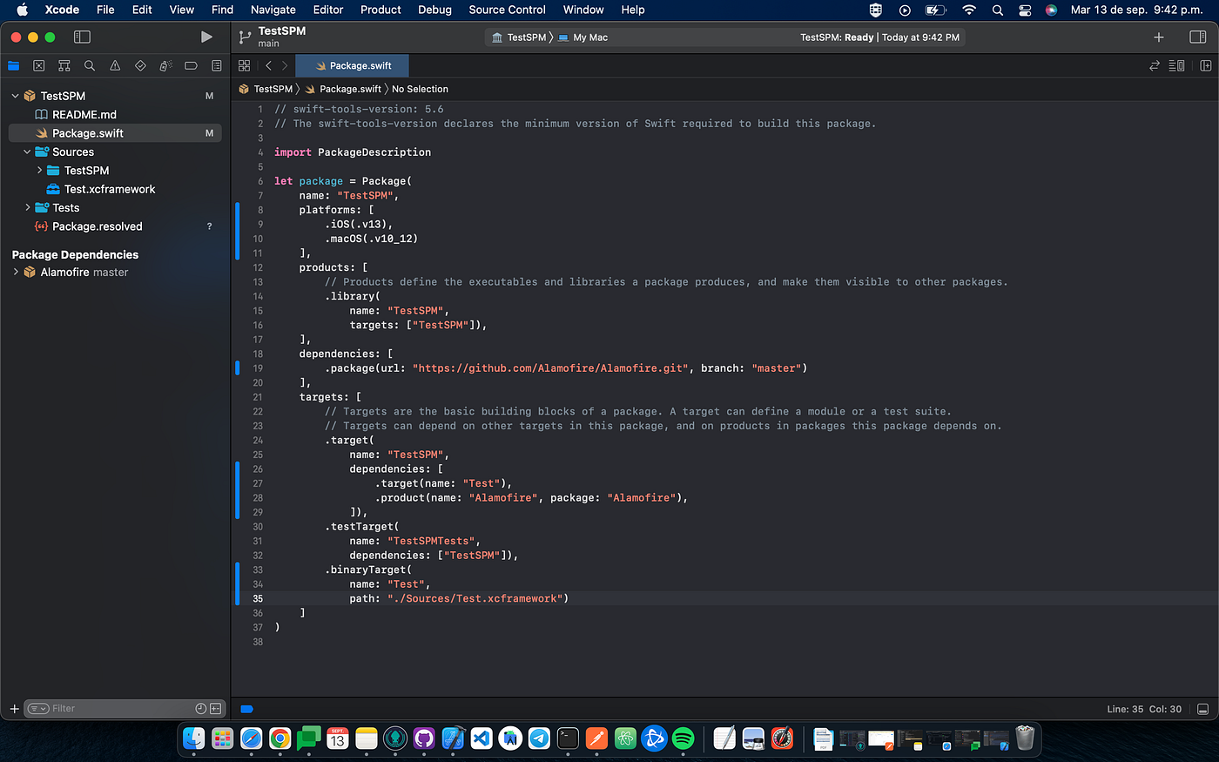Image resolution: width=1219 pixels, height=762 pixels.
Task: Open the Project navigator folder icon
Action: click(13, 65)
